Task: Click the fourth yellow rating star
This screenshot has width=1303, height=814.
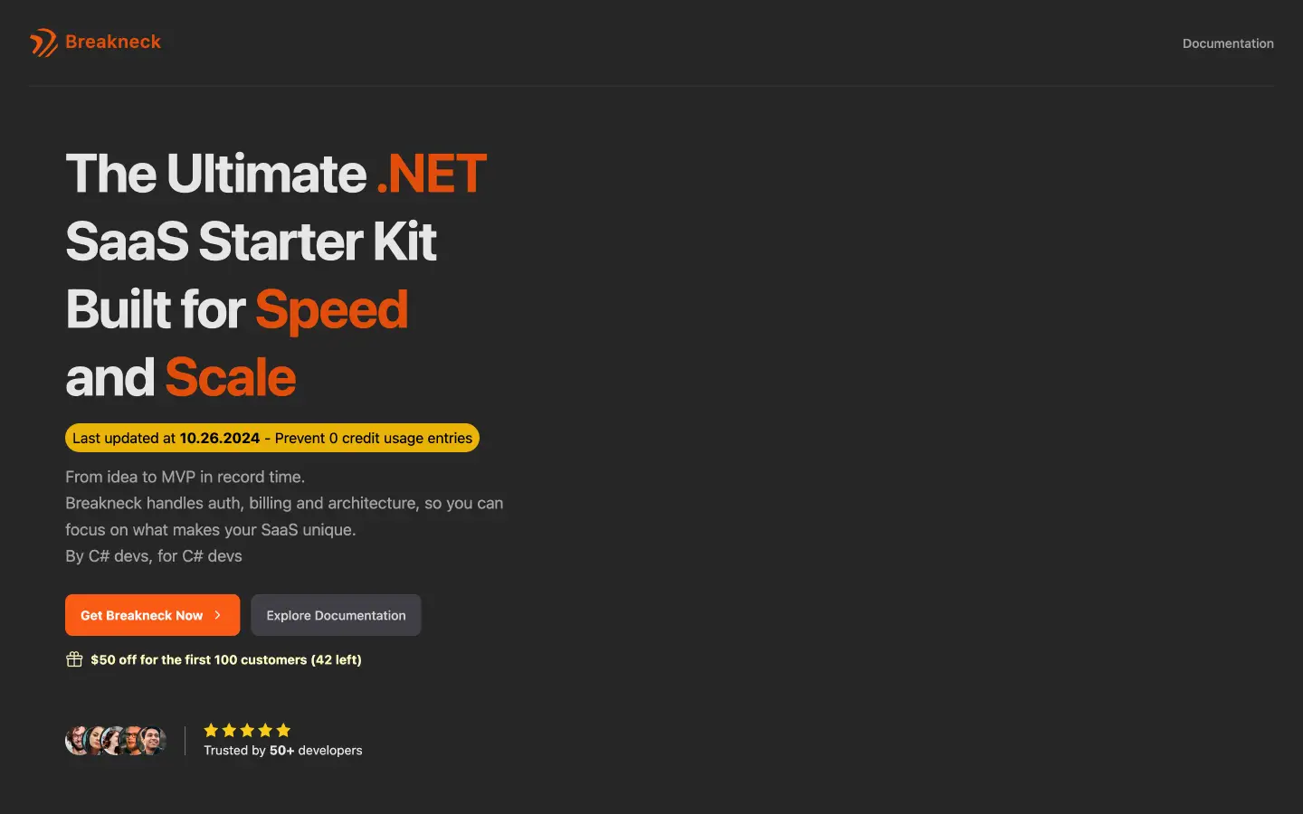Action: 265,730
